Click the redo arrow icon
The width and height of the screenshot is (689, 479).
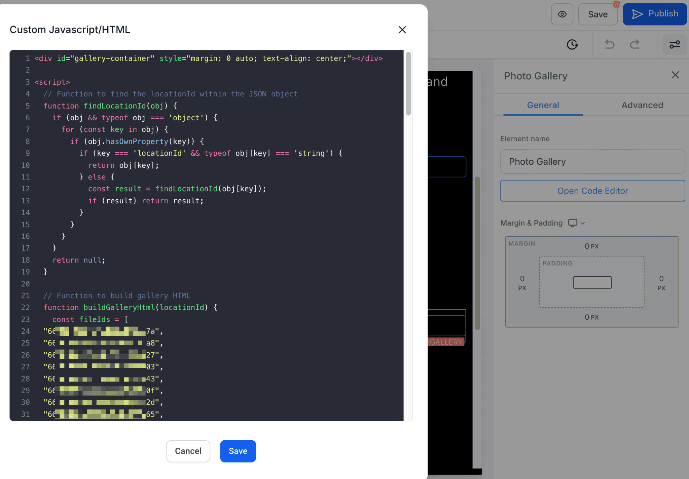pyautogui.click(x=634, y=44)
